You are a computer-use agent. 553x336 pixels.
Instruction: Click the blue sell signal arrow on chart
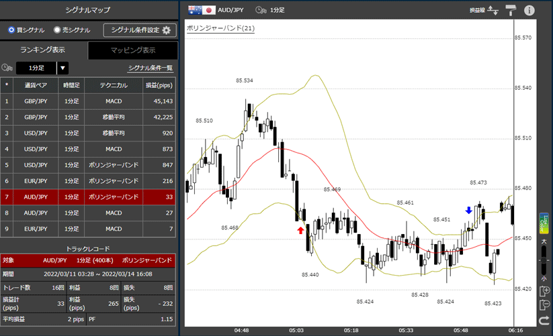468,210
